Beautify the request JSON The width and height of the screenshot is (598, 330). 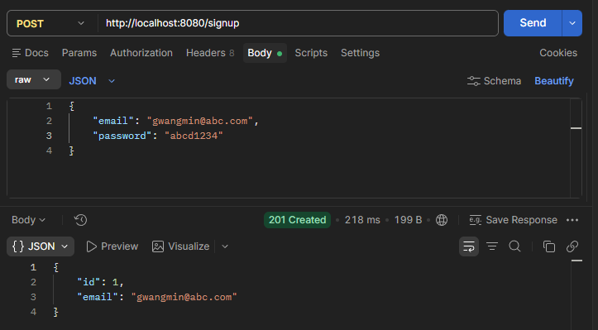coord(554,81)
